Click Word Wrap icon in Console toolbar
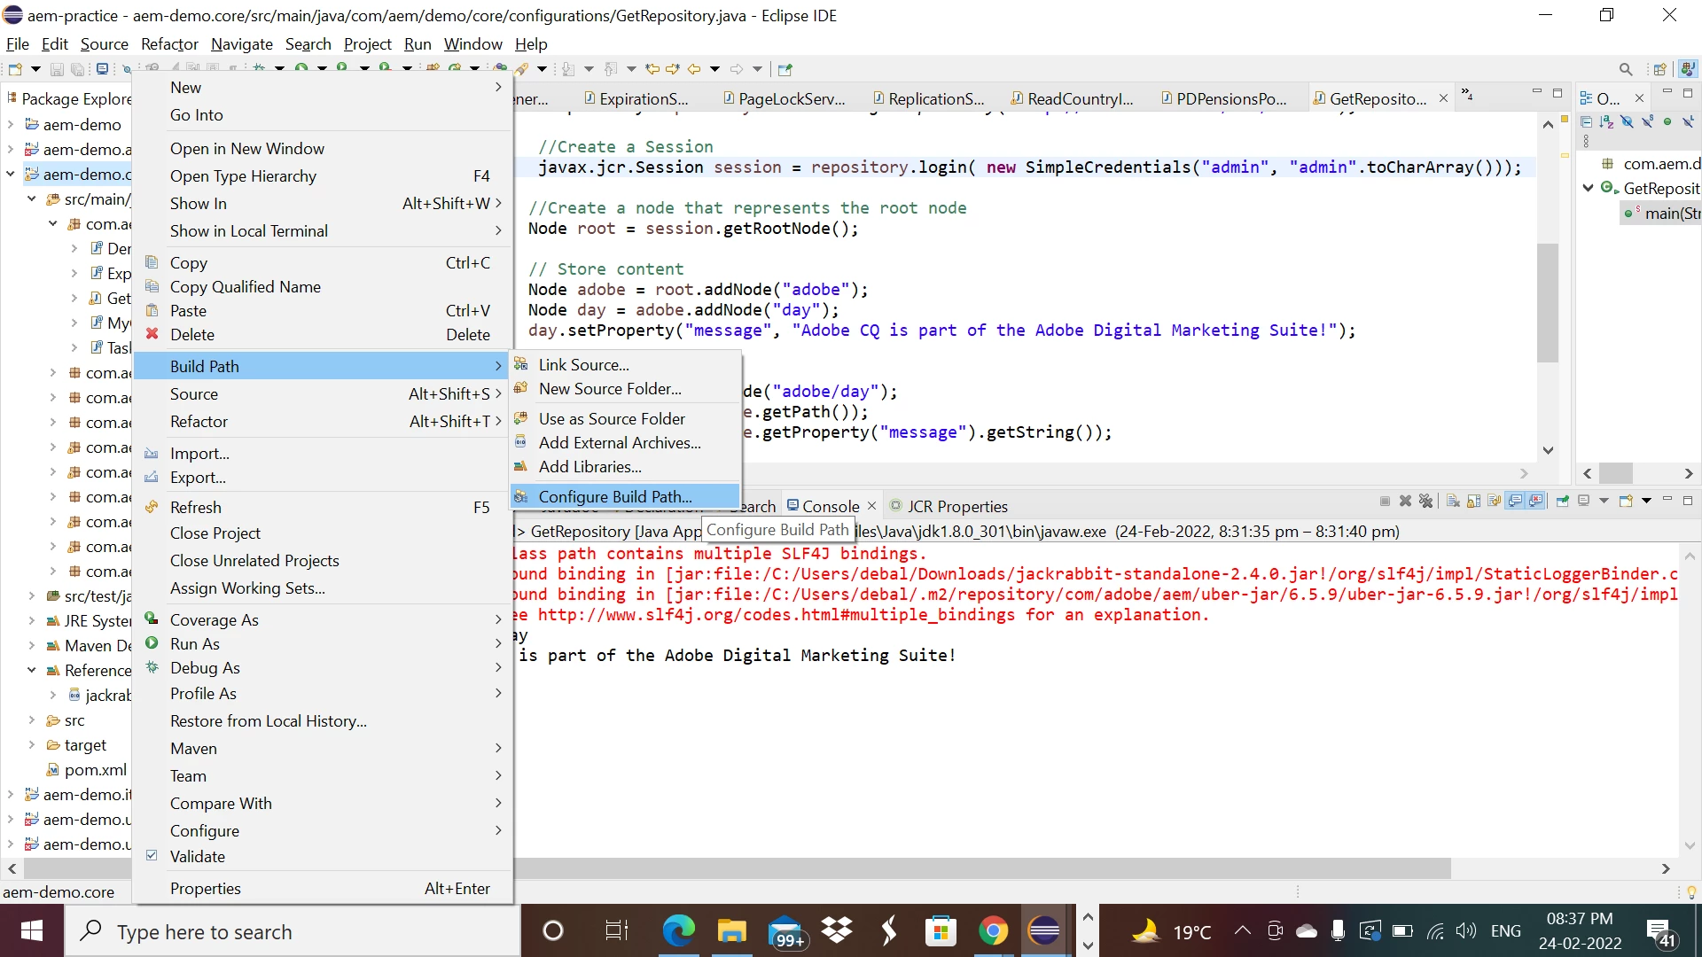Image resolution: width=1702 pixels, height=957 pixels. pos(1495,502)
